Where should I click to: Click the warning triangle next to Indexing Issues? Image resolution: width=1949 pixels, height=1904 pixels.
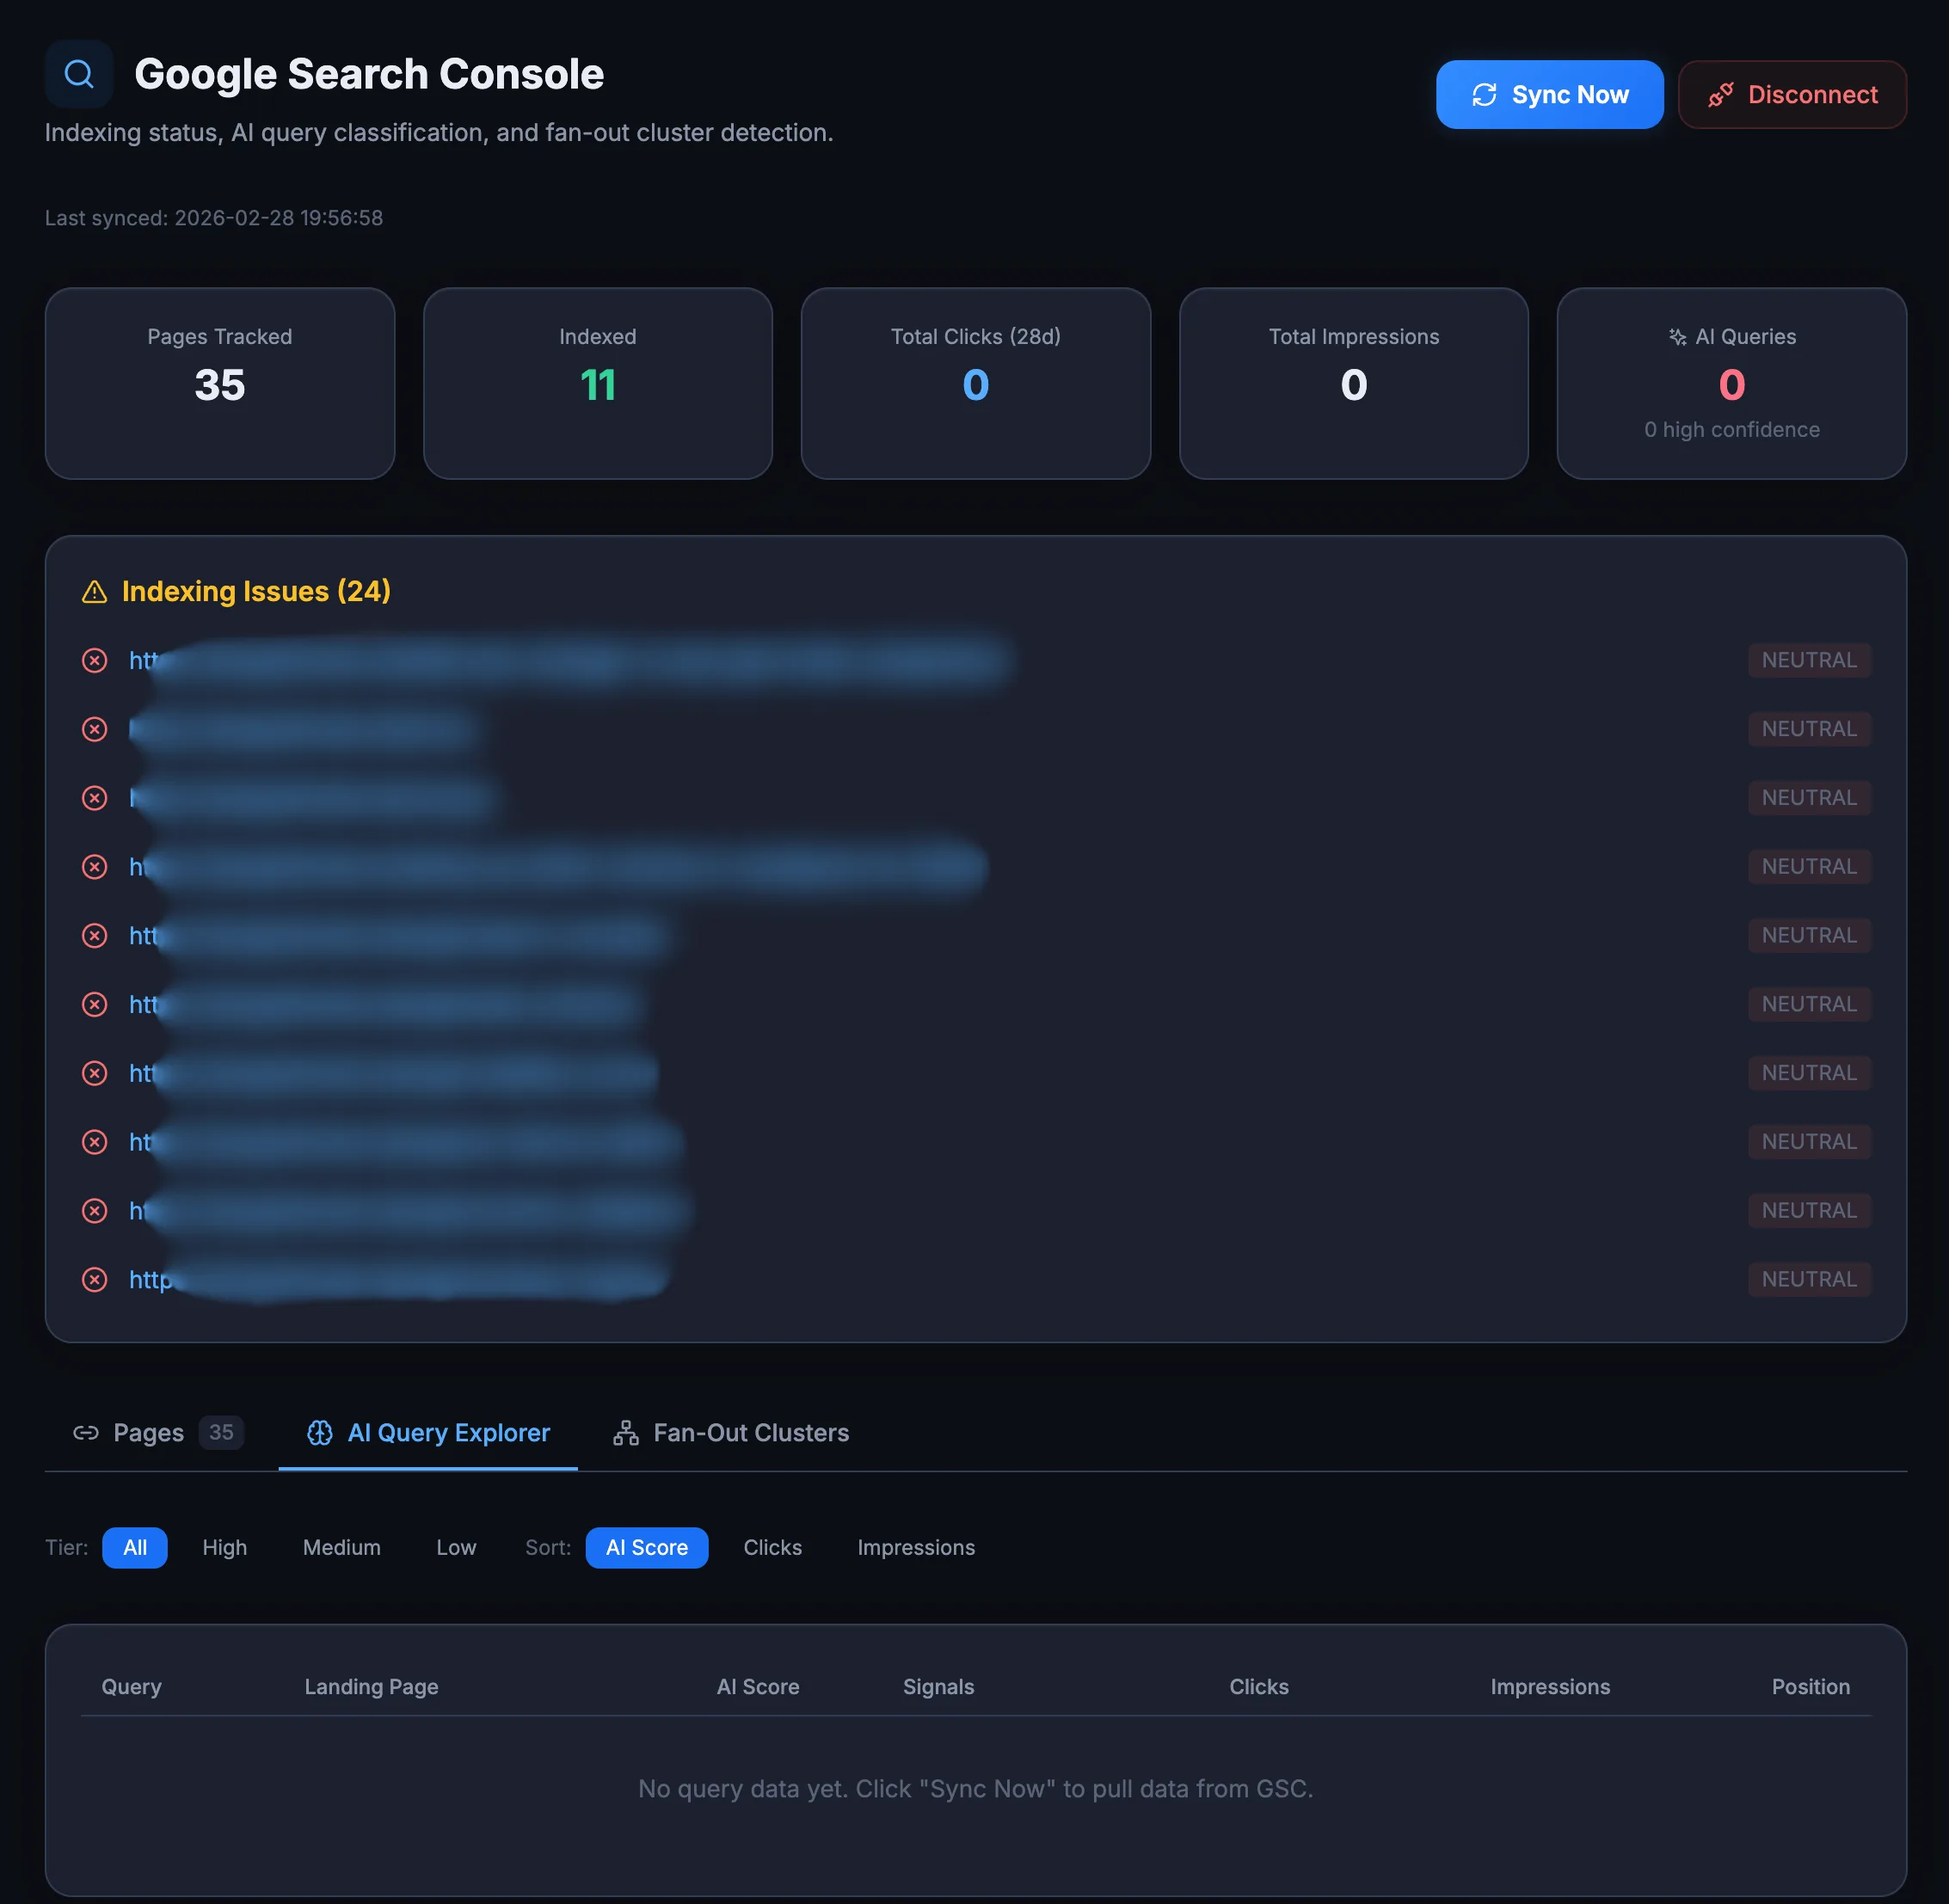coord(94,591)
